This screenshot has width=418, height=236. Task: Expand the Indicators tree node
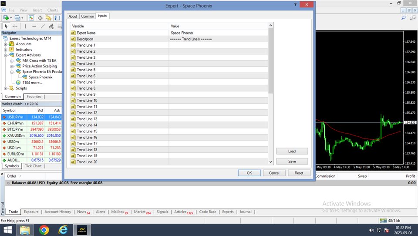tap(5, 50)
